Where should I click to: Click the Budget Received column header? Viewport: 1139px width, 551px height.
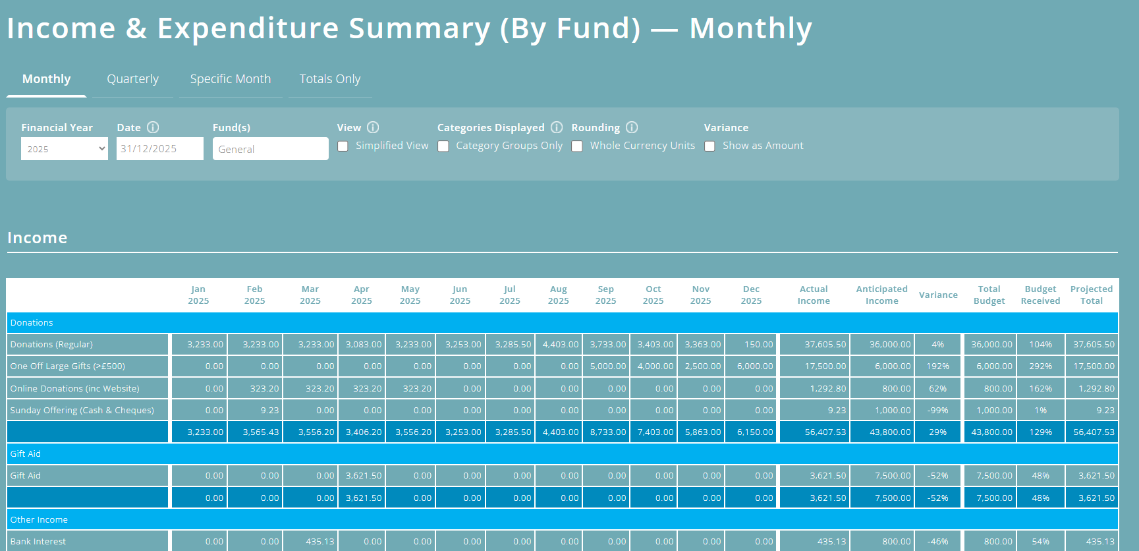pos(1040,295)
